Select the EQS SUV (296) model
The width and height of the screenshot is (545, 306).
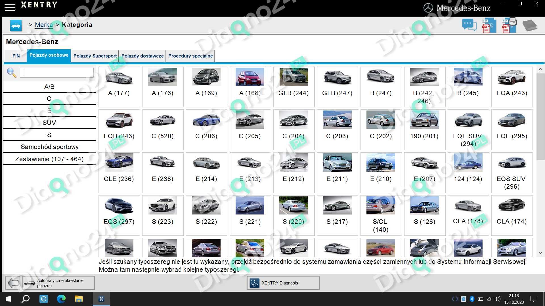coord(512,173)
